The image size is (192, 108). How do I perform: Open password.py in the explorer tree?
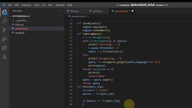[x=22, y=28]
